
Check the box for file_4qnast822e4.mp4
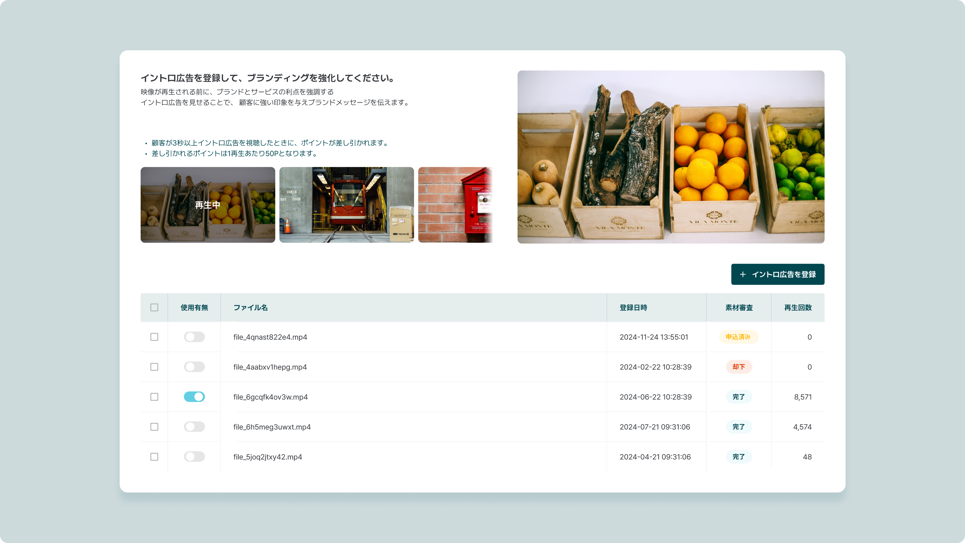tap(154, 337)
